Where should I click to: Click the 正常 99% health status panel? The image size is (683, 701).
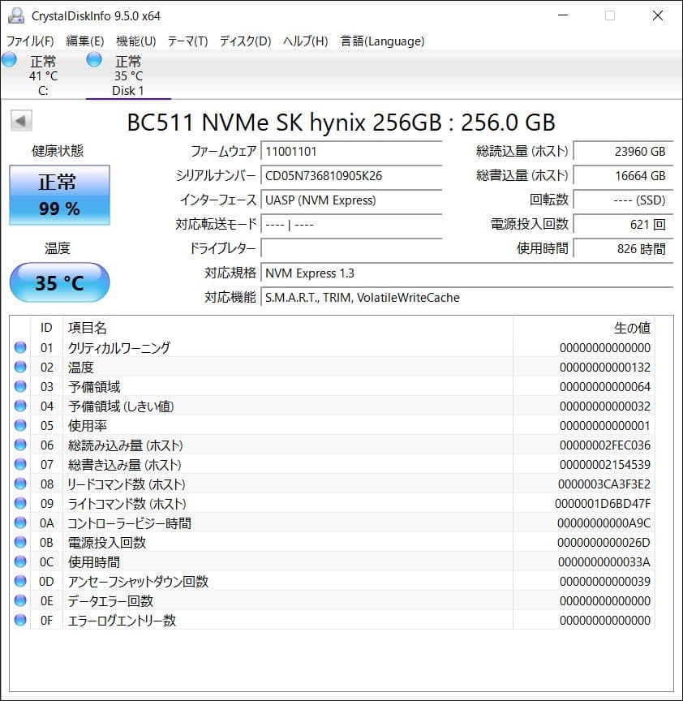tap(58, 195)
